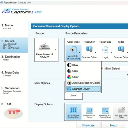Click the Next button
This screenshot has width=128, height=128.
coord(113,125)
